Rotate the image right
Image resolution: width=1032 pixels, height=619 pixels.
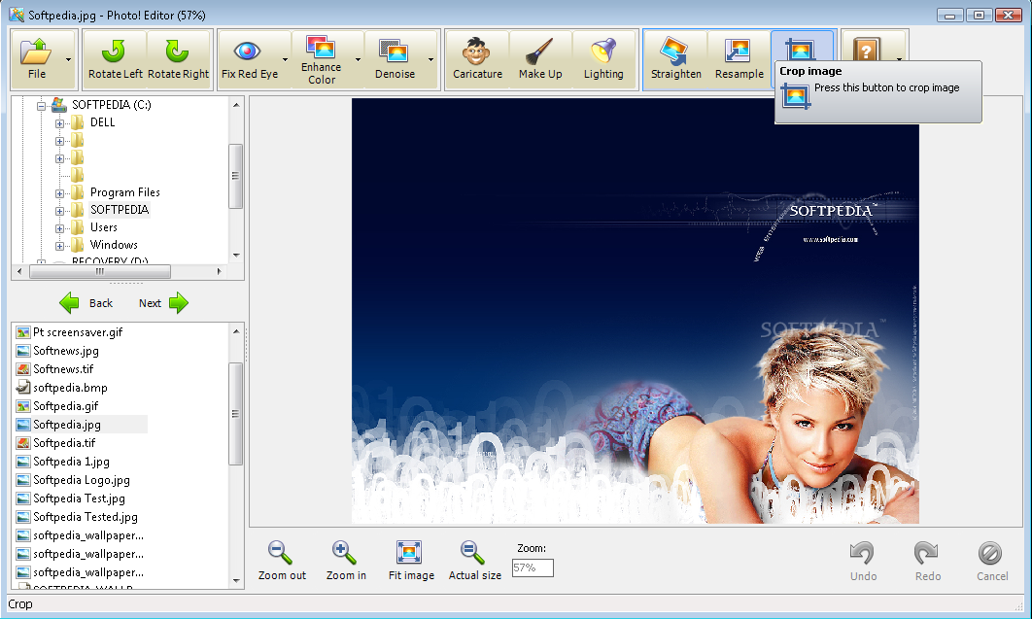coord(178,59)
